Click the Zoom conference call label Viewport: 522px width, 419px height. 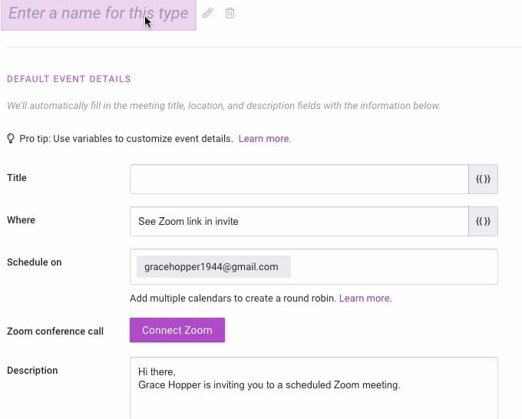point(55,332)
